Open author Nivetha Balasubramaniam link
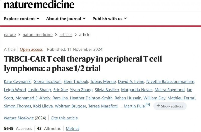This screenshot has width=201, height=132. [170, 81]
